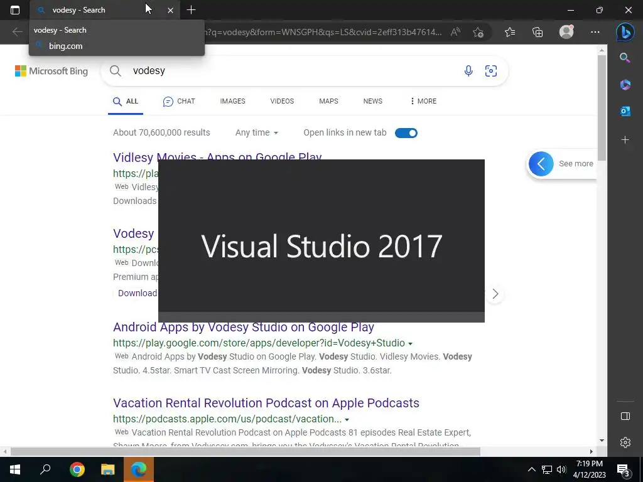This screenshot has width=643, height=482.
Task: Add this page to favorites star icon
Action: pos(478,32)
